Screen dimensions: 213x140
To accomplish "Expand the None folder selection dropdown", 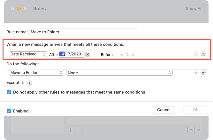I will tap(119, 73).
